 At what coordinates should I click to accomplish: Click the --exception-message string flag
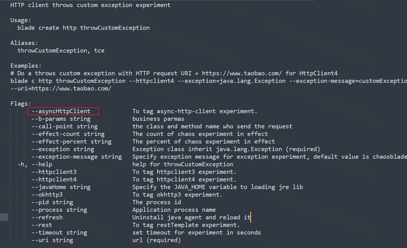pos(77,157)
